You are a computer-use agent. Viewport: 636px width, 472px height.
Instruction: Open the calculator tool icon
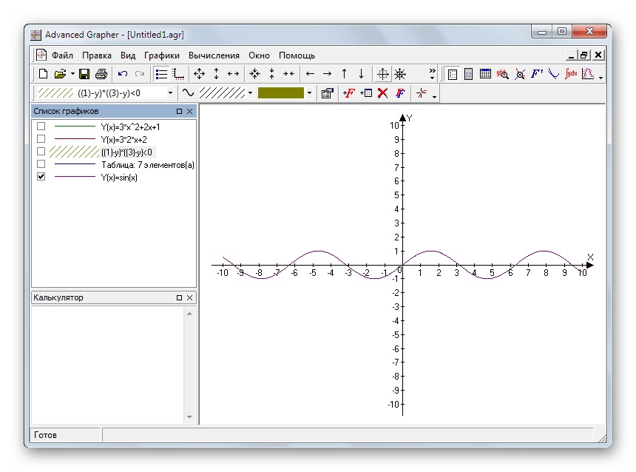point(468,74)
